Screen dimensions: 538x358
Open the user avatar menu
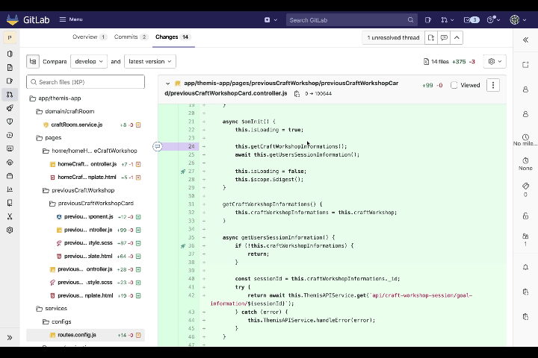[x=517, y=20]
